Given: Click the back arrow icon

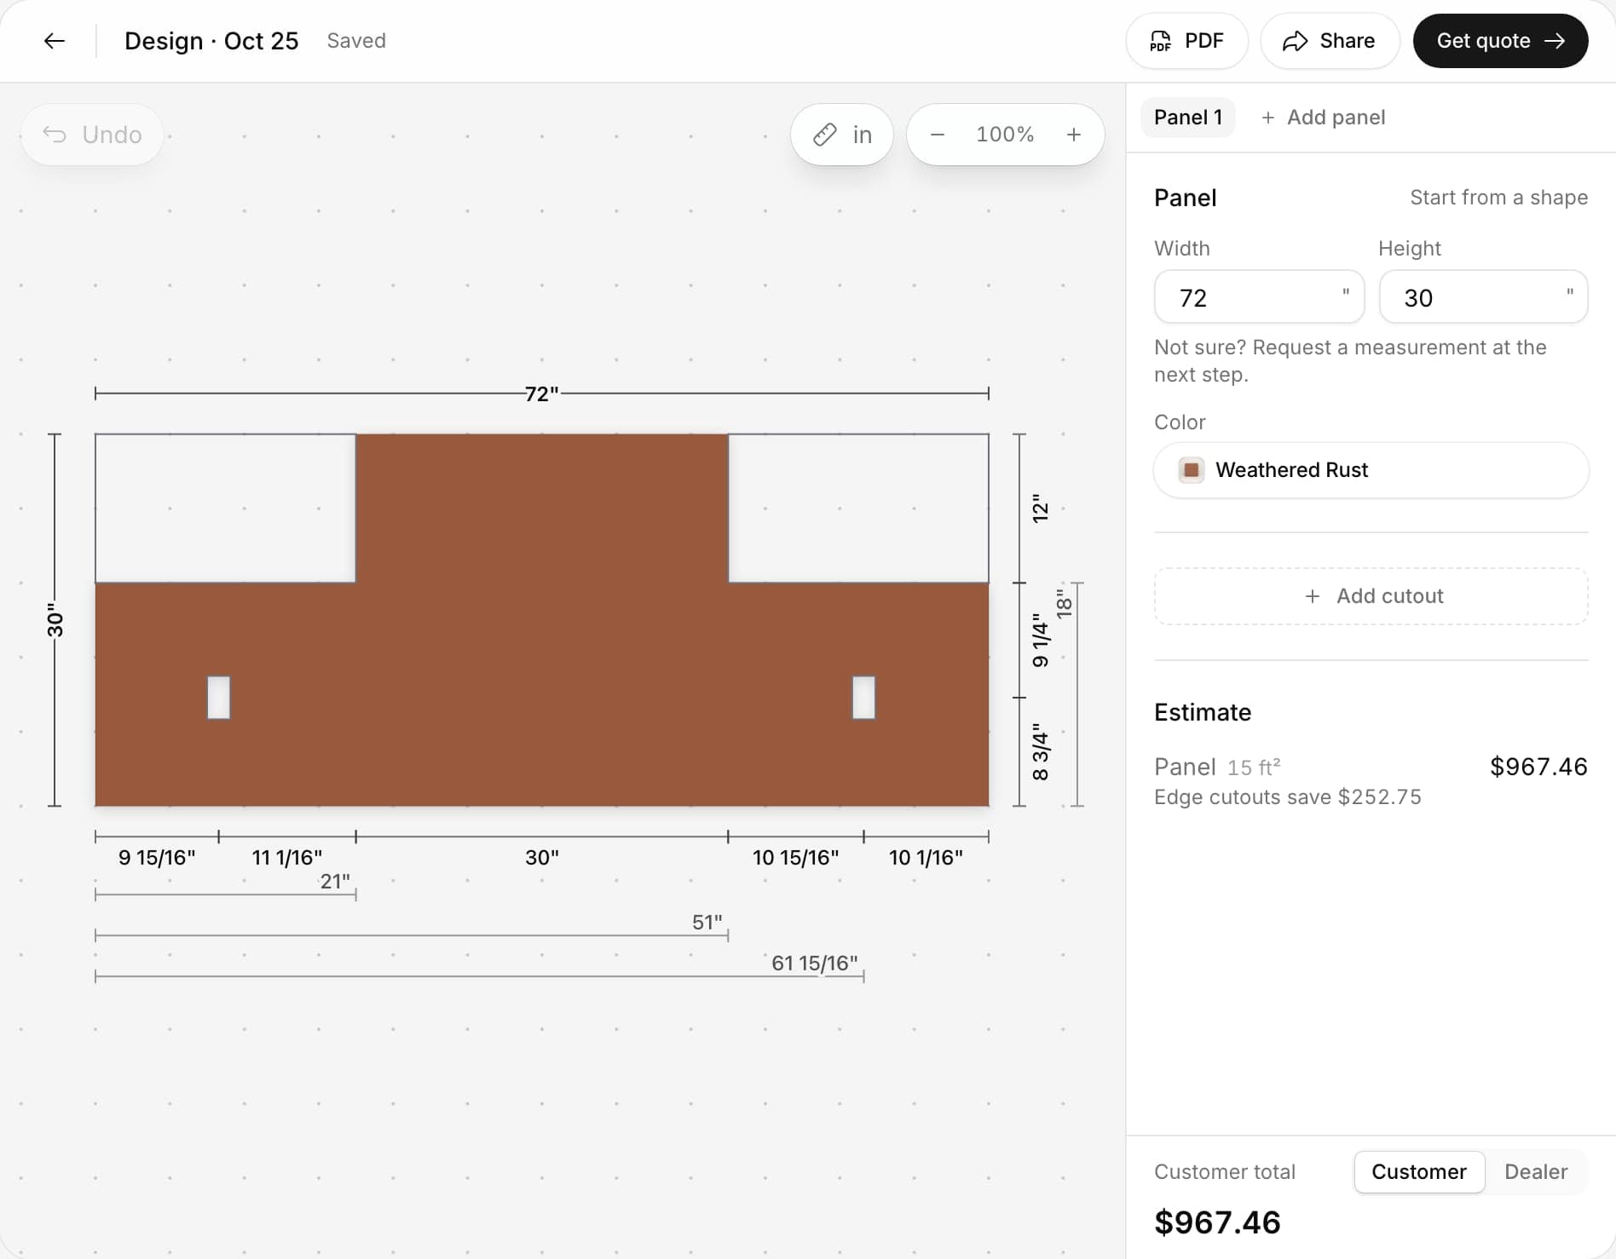Looking at the screenshot, I should coord(55,41).
